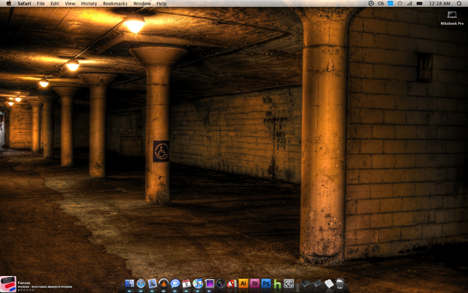
Task: Open Adobe Photoshop from the dock
Action: coord(266,284)
